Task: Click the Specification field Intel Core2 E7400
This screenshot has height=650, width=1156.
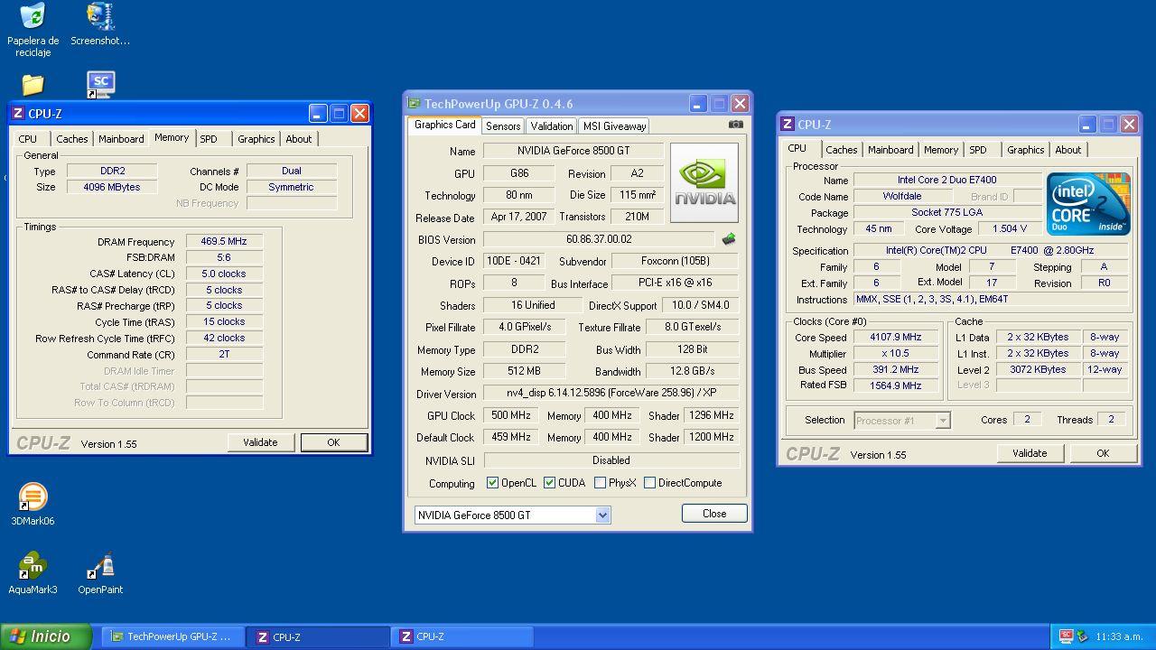Action: click(x=991, y=250)
